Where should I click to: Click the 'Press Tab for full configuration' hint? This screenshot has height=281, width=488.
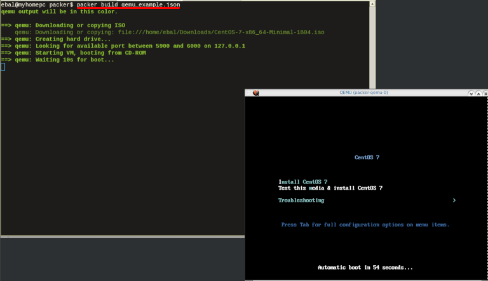(x=365, y=224)
